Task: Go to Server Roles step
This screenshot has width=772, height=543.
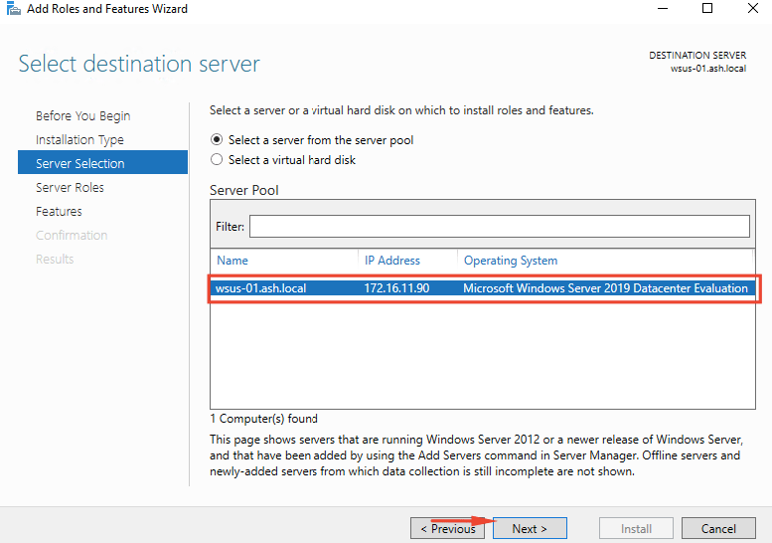Action: (70, 187)
